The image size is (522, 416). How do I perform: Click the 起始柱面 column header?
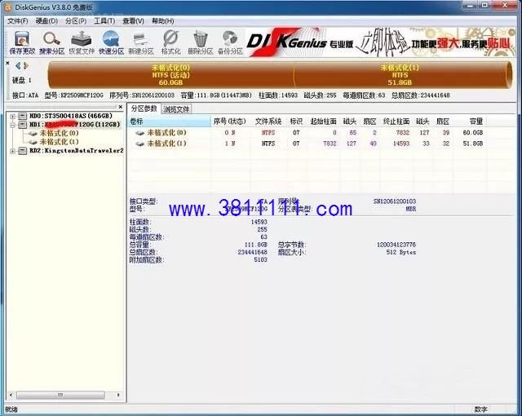[323, 122]
